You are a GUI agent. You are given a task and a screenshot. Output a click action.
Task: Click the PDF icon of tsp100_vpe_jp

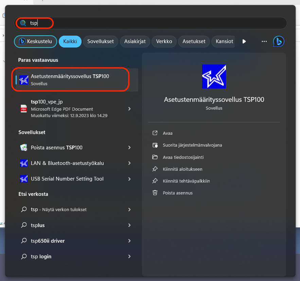pos(24,109)
